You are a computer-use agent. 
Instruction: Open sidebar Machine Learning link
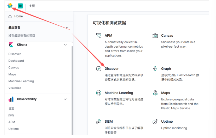click(21, 81)
